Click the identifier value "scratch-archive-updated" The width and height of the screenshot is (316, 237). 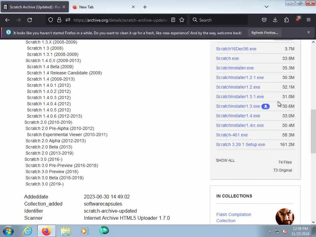coord(110,211)
